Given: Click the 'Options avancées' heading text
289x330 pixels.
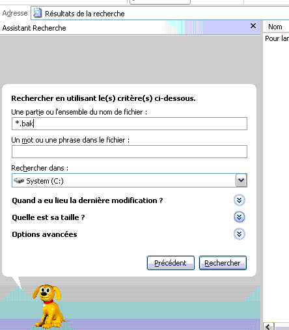Looking at the screenshot, I should coord(44,234).
